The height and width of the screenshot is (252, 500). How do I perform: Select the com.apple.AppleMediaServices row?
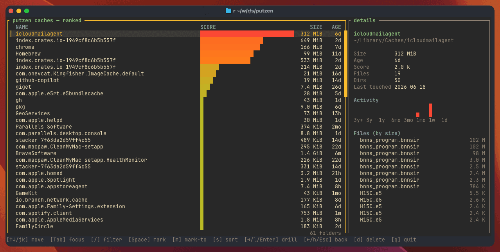pos(176,220)
